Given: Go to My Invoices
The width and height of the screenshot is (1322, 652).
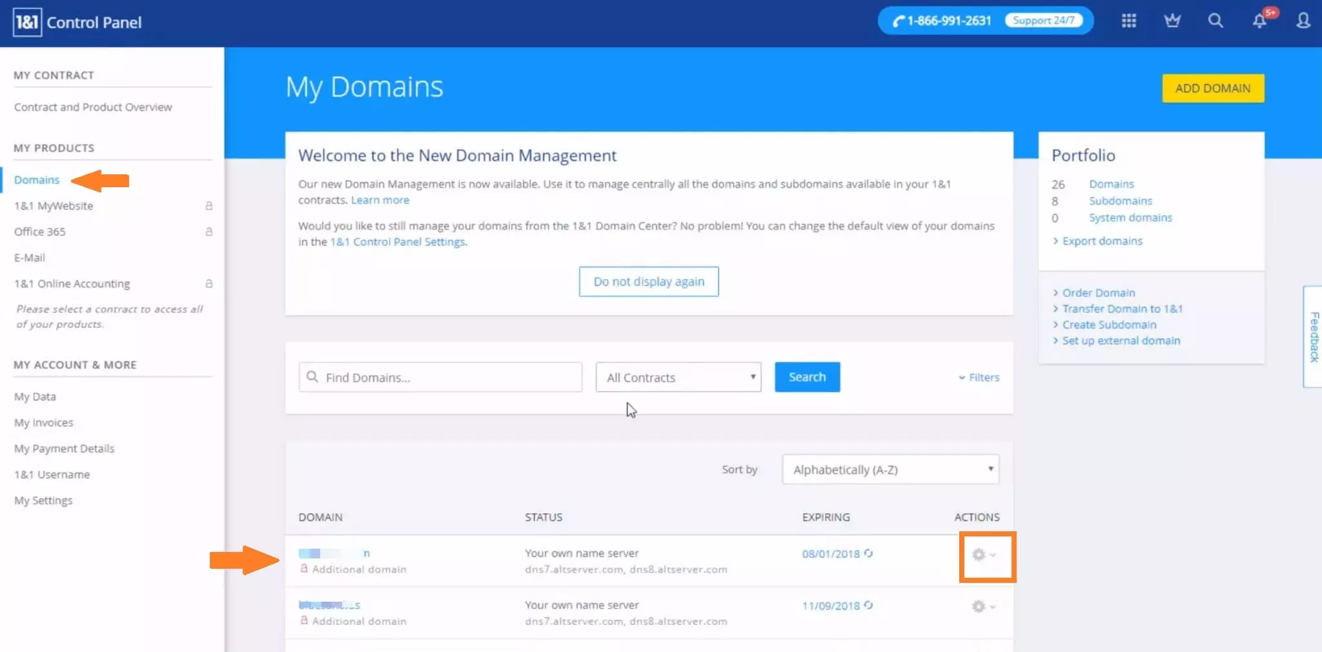Looking at the screenshot, I should (44, 423).
